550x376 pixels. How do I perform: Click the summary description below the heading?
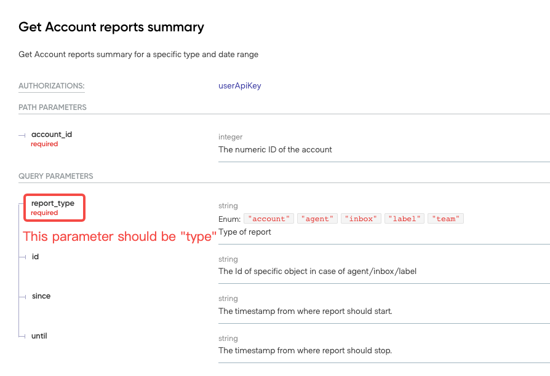pos(138,54)
